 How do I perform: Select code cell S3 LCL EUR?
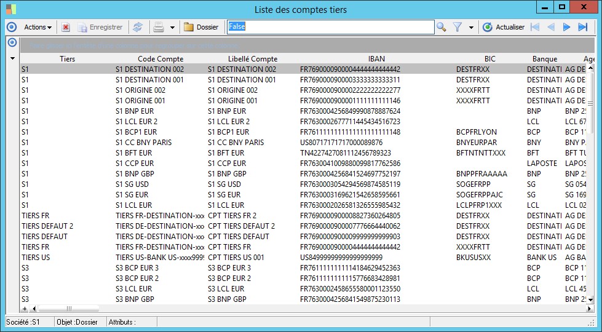[x=160, y=288]
